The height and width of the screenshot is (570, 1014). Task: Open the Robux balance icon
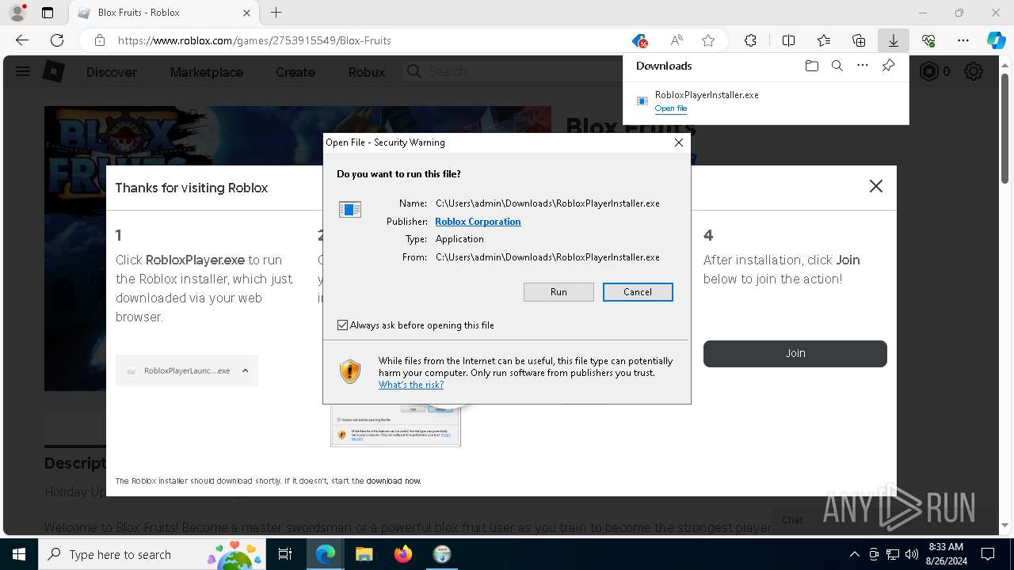coord(928,72)
